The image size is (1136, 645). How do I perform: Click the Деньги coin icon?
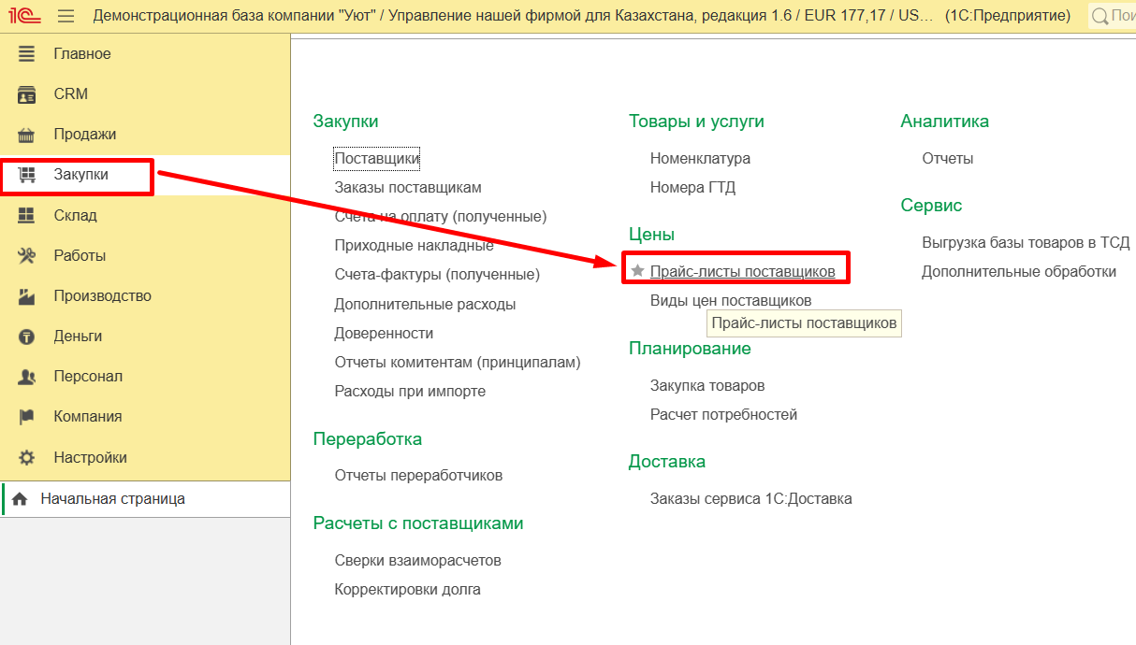[x=26, y=337]
